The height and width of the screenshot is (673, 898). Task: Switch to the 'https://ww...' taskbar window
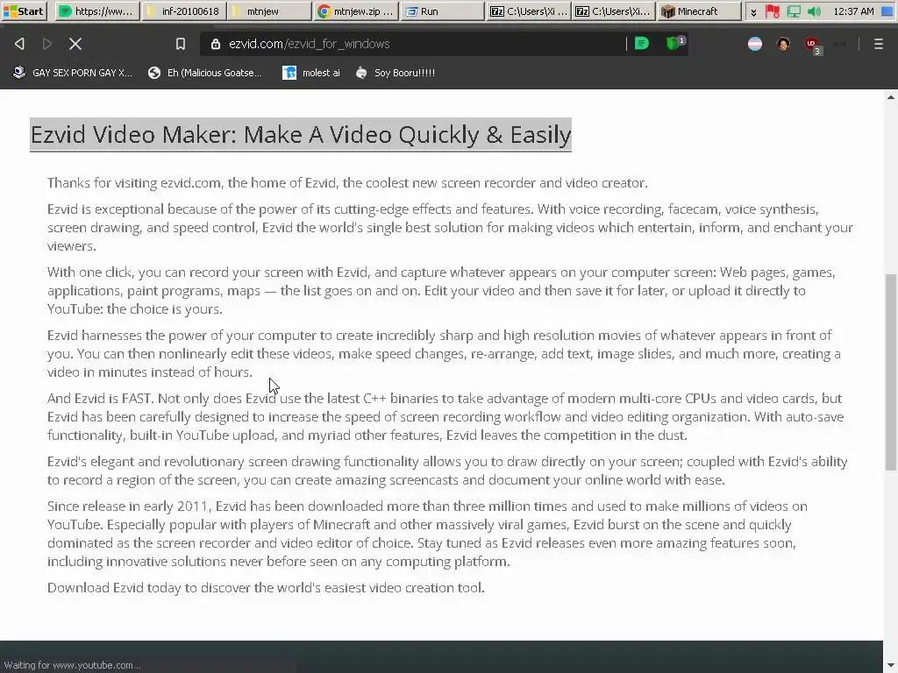tap(97, 11)
